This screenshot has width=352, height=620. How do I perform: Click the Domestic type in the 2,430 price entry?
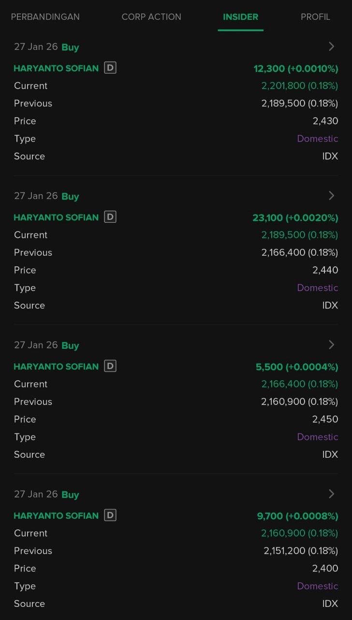coord(317,139)
